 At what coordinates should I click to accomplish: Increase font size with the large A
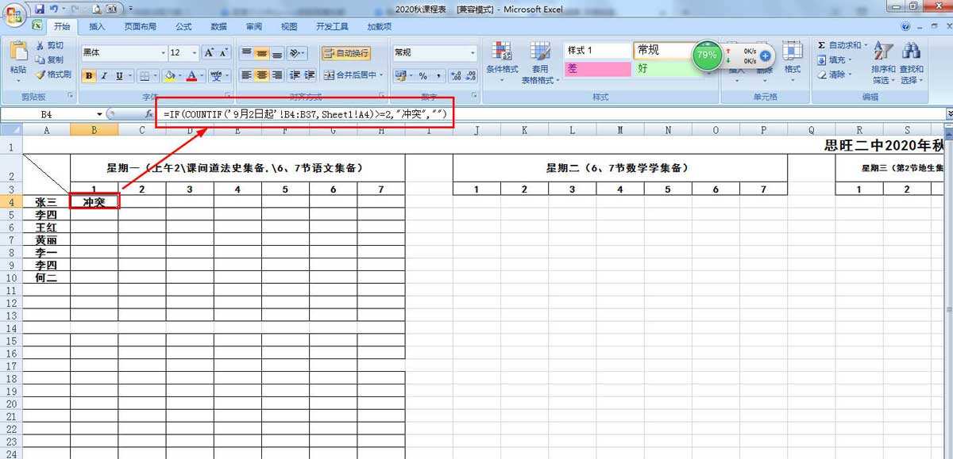pos(209,53)
